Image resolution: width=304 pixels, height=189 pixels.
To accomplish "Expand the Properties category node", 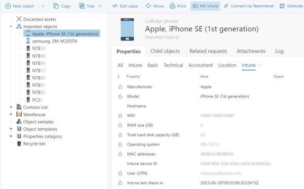I will [x=11, y=136].
